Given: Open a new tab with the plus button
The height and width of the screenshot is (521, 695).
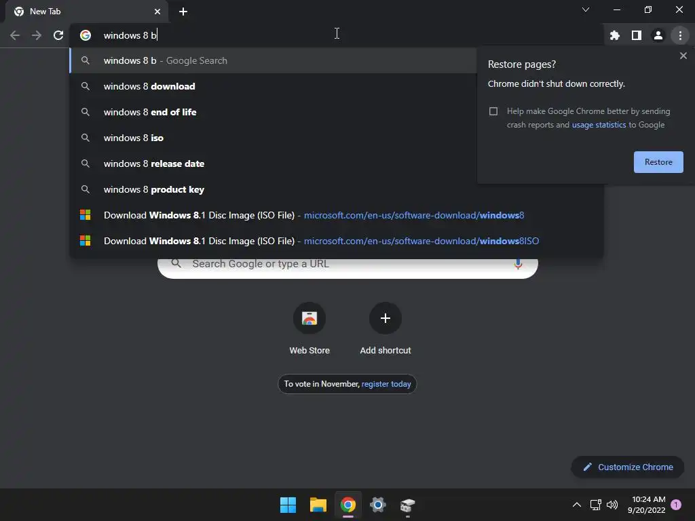Looking at the screenshot, I should coord(183,12).
